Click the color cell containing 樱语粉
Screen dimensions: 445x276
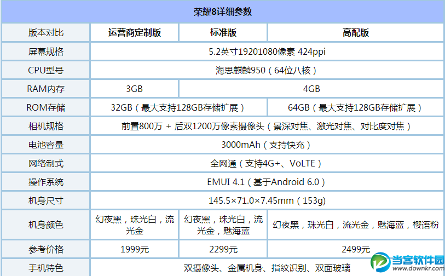[356, 225]
